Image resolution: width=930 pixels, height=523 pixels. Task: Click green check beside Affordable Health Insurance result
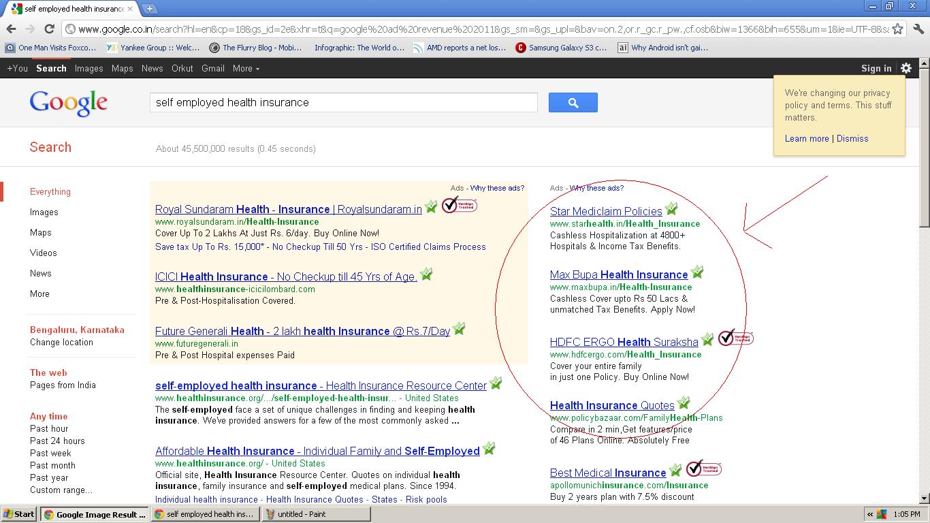click(489, 448)
